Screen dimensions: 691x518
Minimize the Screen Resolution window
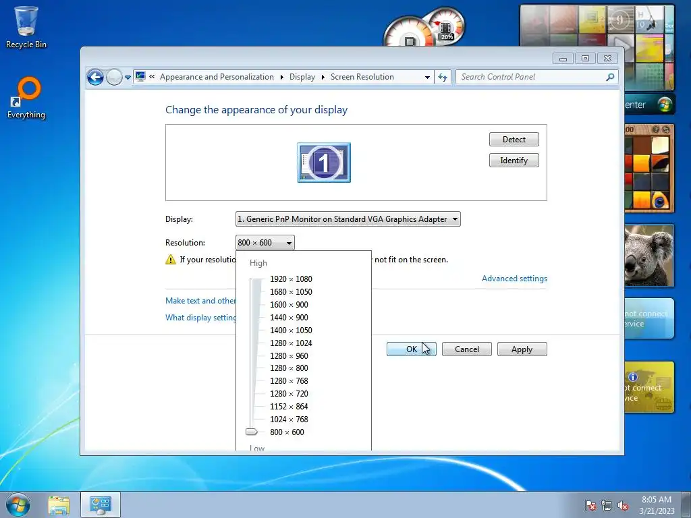point(563,59)
